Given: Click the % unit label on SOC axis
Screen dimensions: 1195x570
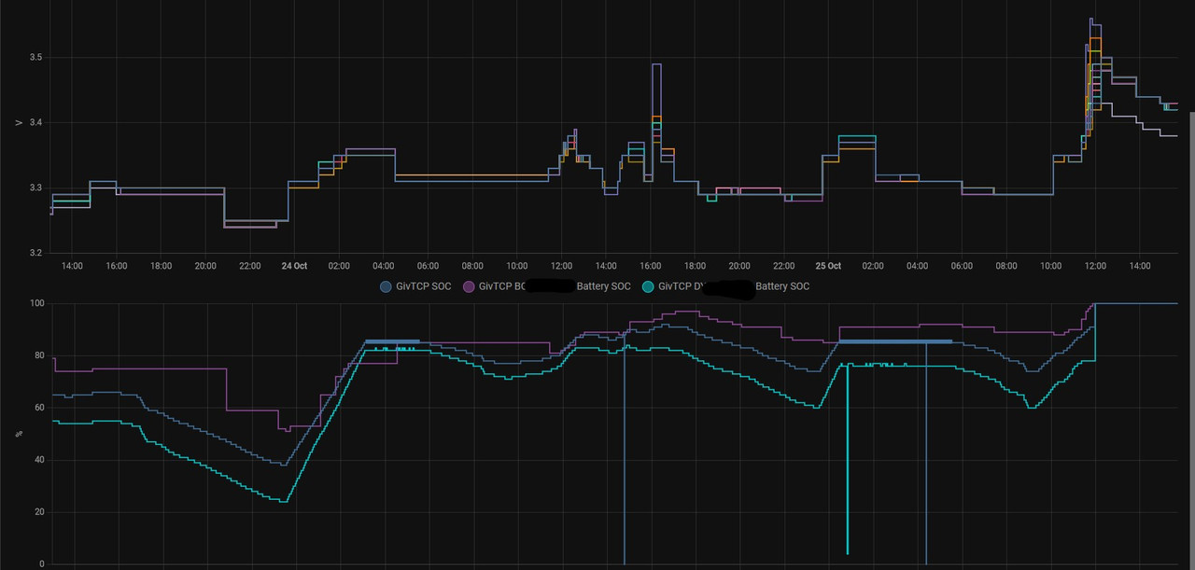Looking at the screenshot, I should [x=19, y=433].
